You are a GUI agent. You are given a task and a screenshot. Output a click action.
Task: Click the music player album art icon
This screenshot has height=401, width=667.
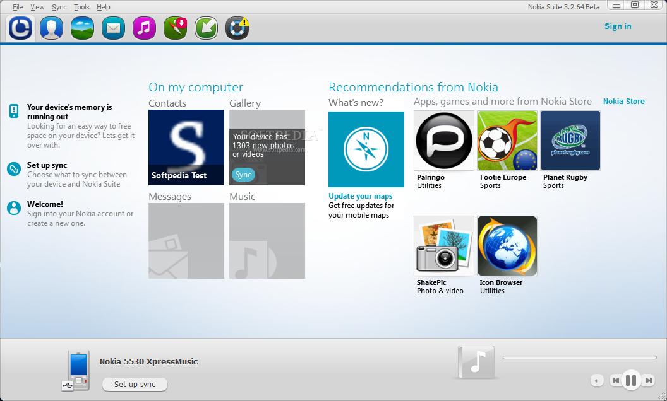click(476, 362)
